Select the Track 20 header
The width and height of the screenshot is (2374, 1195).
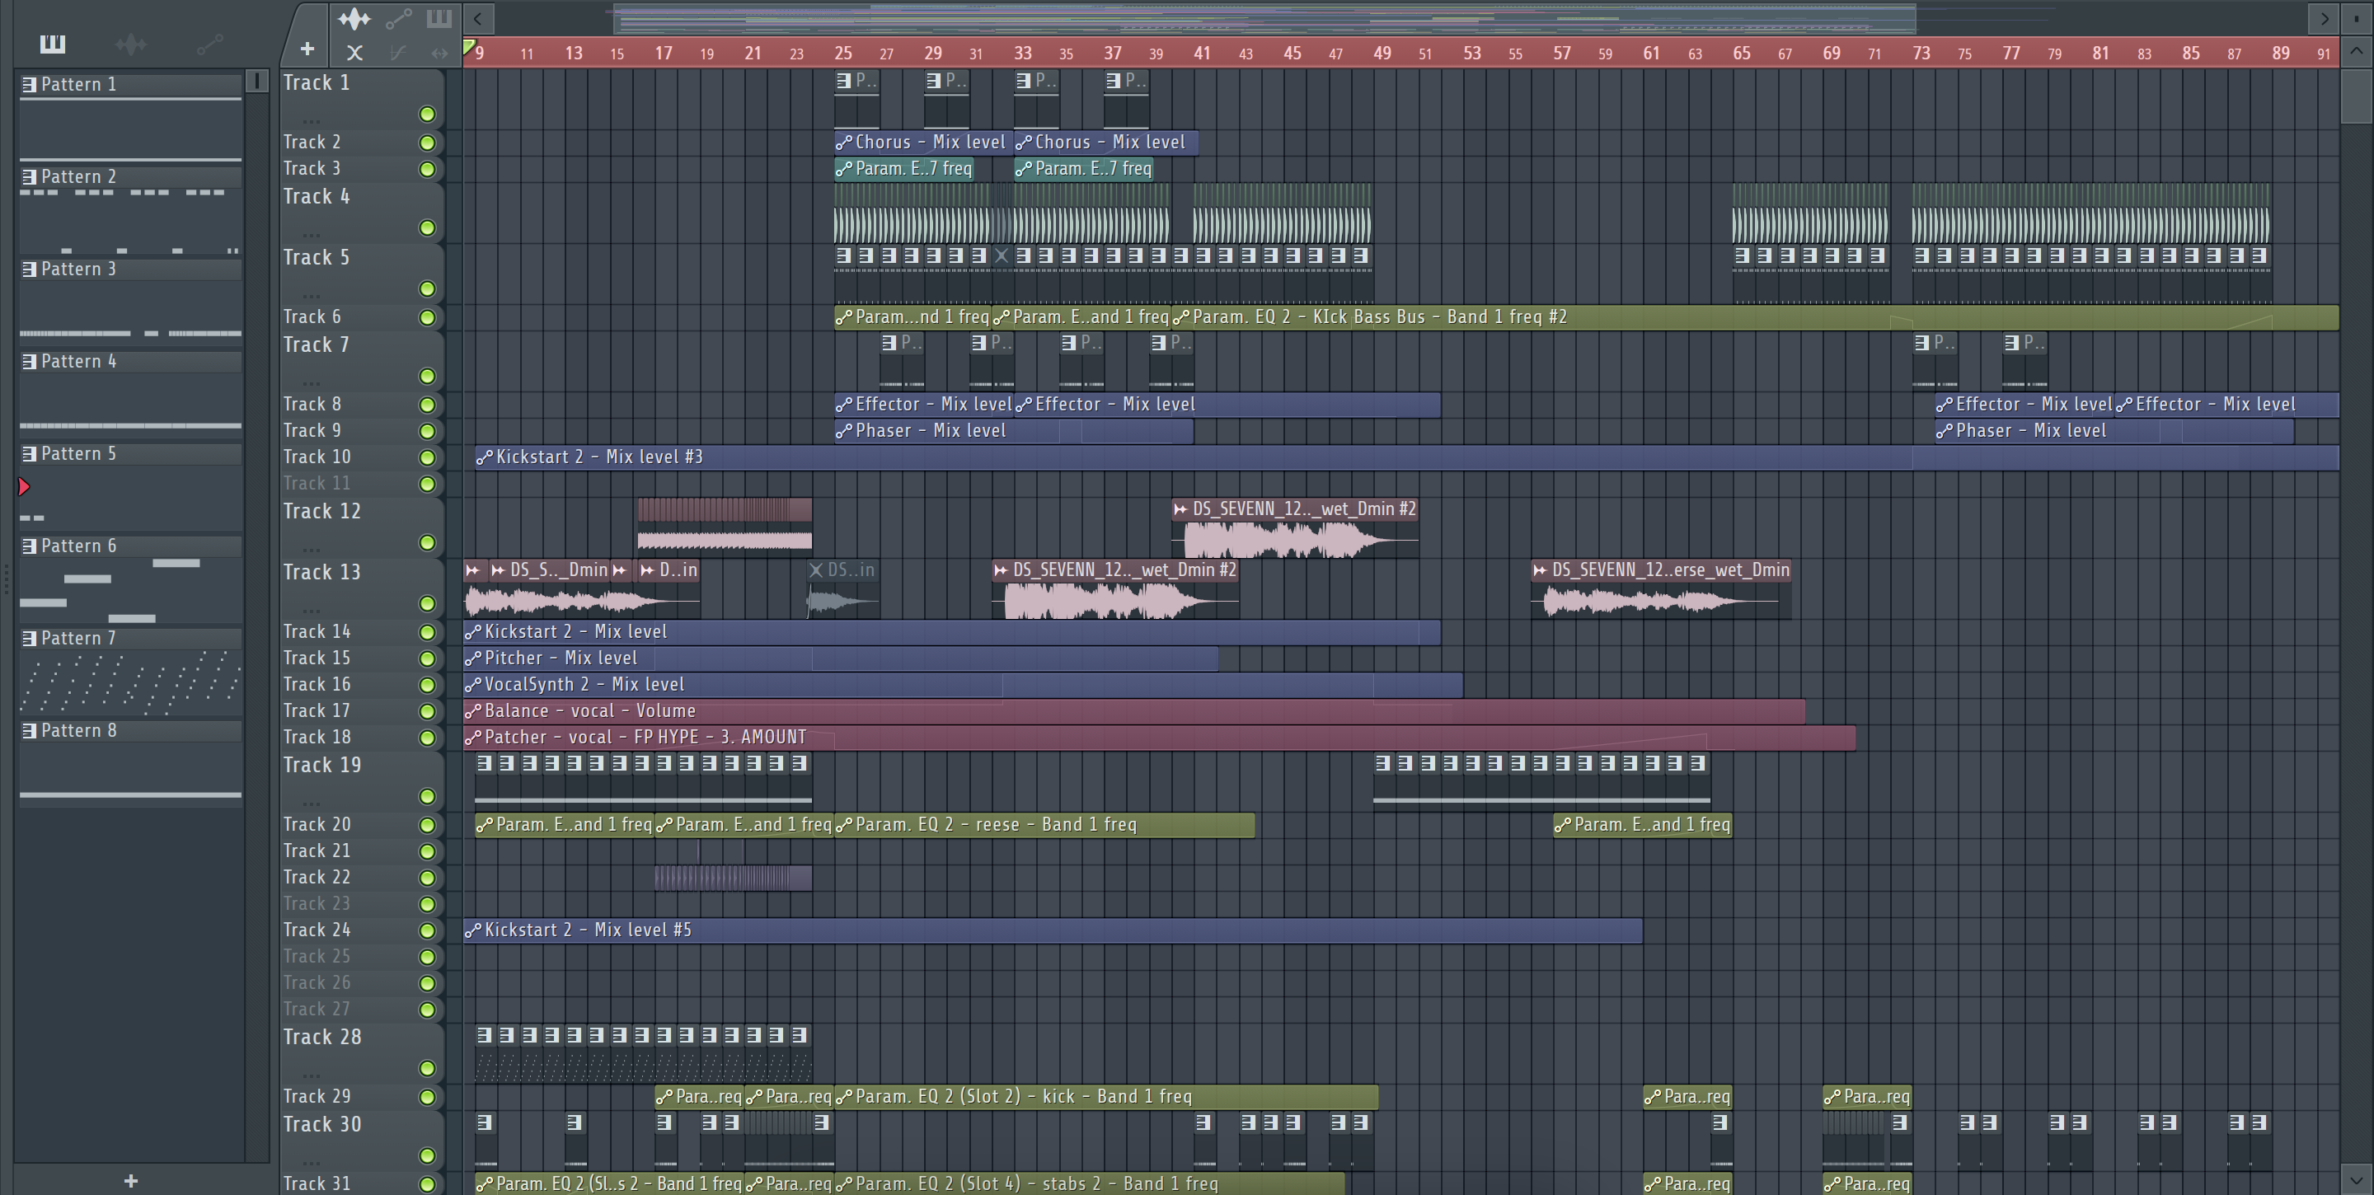(x=362, y=825)
